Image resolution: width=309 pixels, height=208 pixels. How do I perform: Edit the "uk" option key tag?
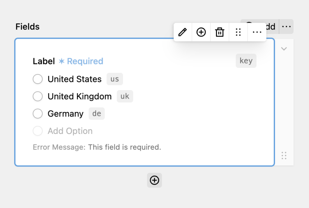pyautogui.click(x=125, y=96)
